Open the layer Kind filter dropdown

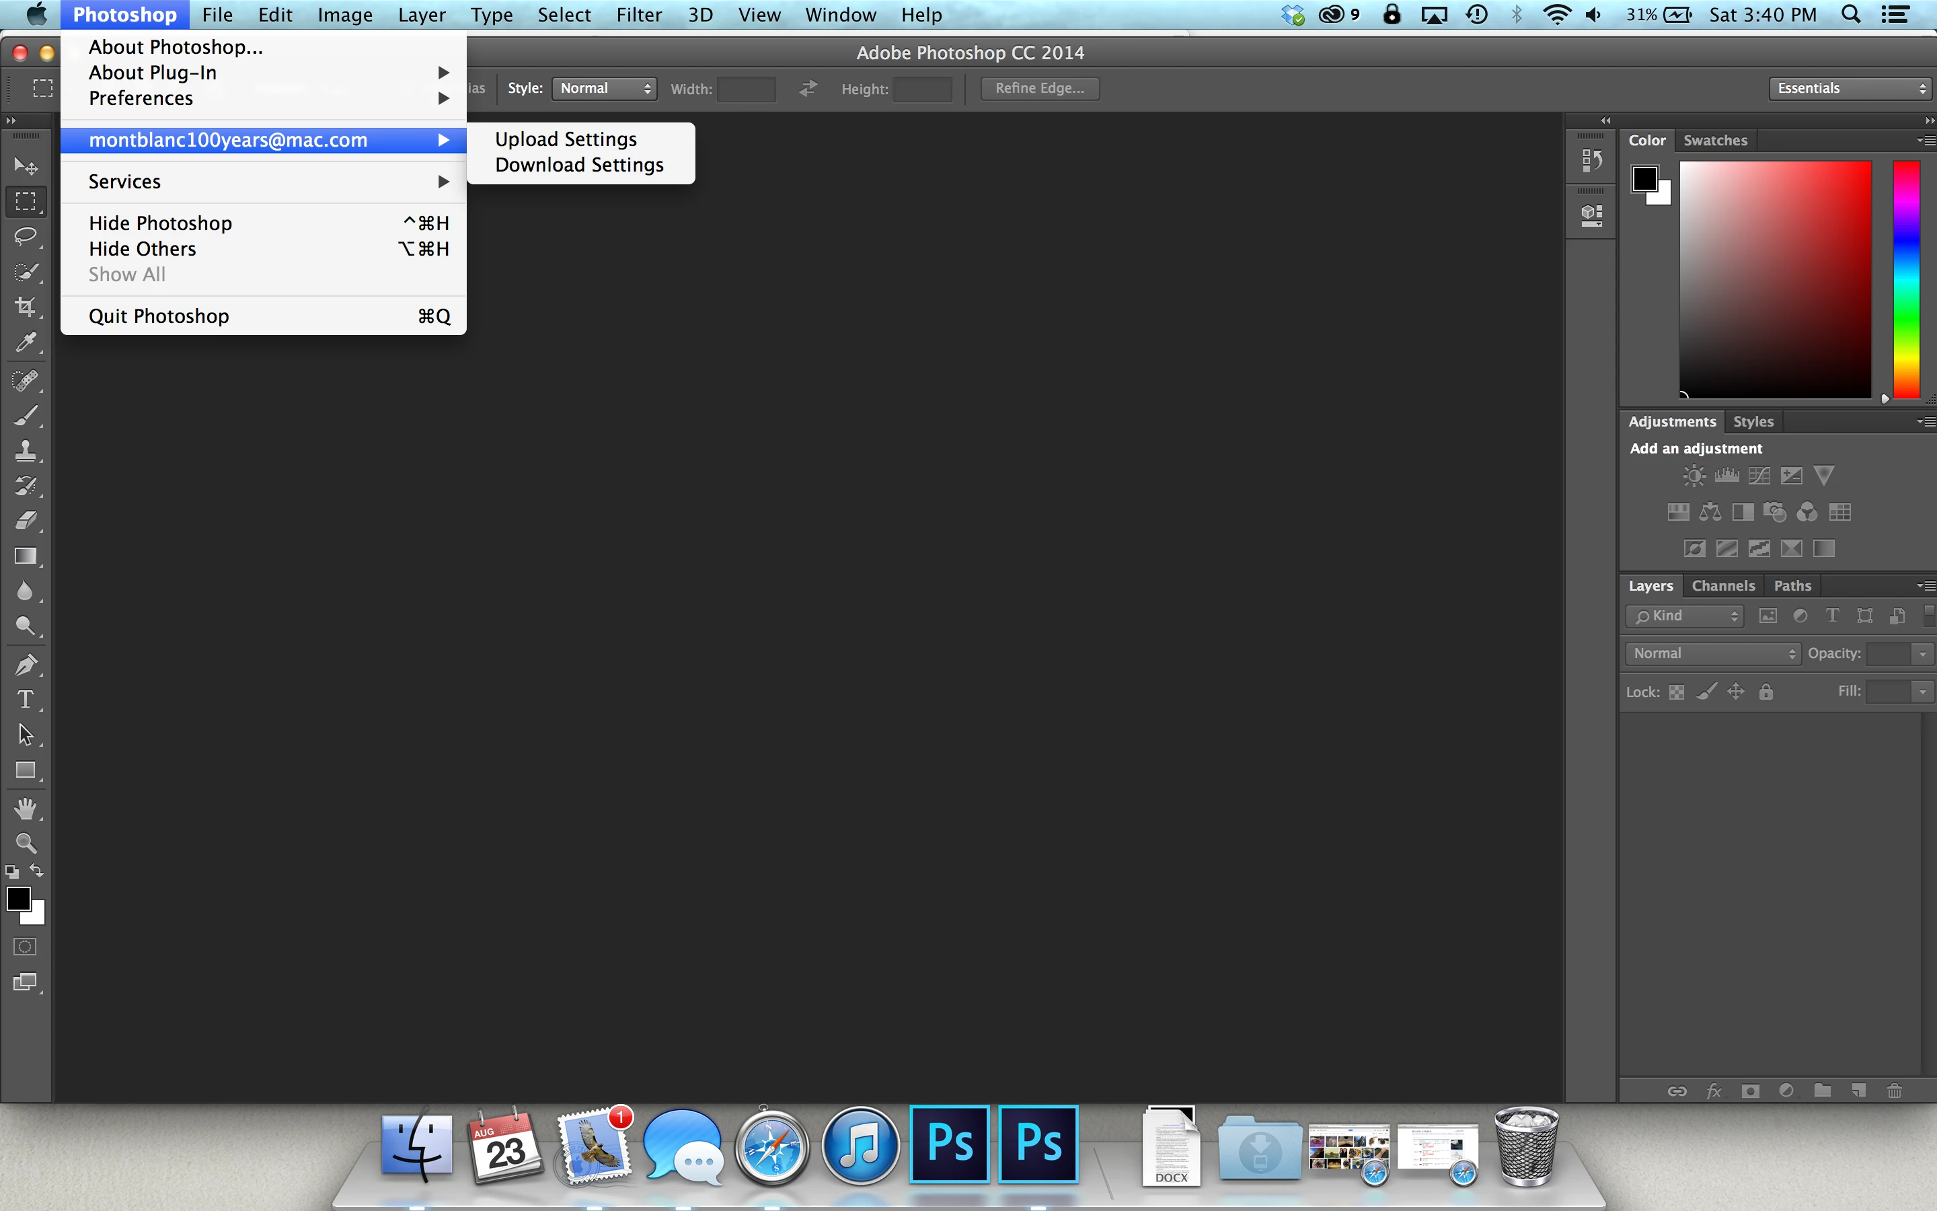pos(1685,616)
